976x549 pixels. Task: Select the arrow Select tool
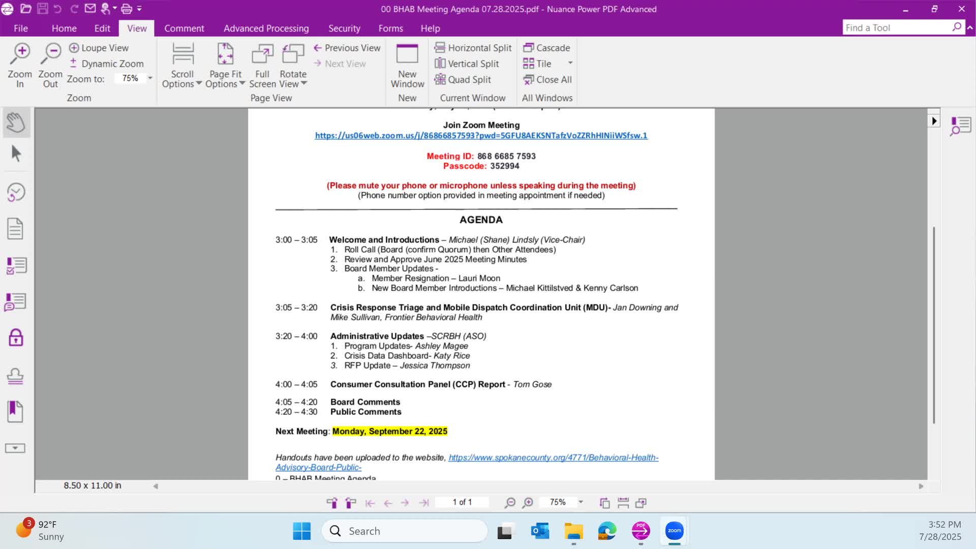click(x=16, y=154)
